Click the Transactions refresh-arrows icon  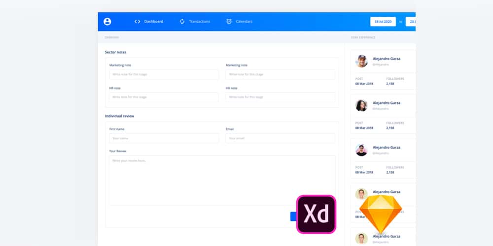point(182,22)
